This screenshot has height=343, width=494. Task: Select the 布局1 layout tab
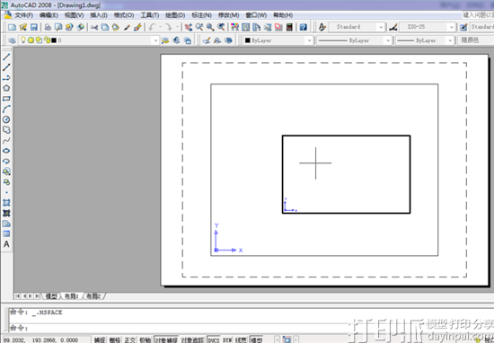click(71, 296)
